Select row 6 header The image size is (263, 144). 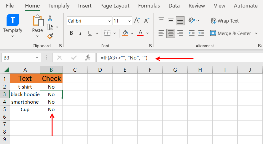[x=4, y=117]
